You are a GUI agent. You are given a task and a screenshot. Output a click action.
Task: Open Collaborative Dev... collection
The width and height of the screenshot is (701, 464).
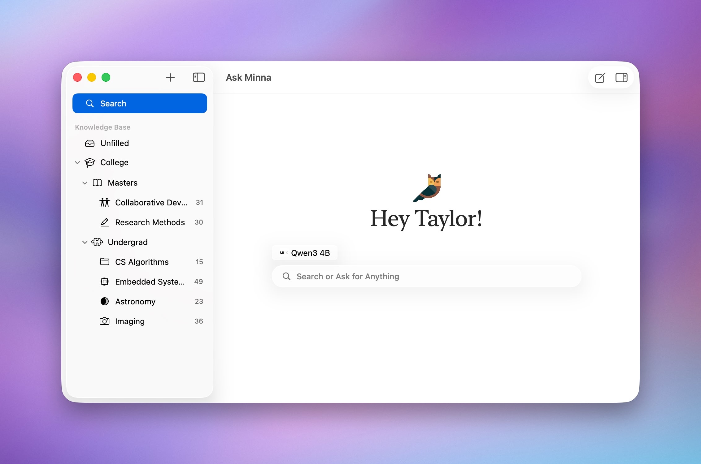140,203
